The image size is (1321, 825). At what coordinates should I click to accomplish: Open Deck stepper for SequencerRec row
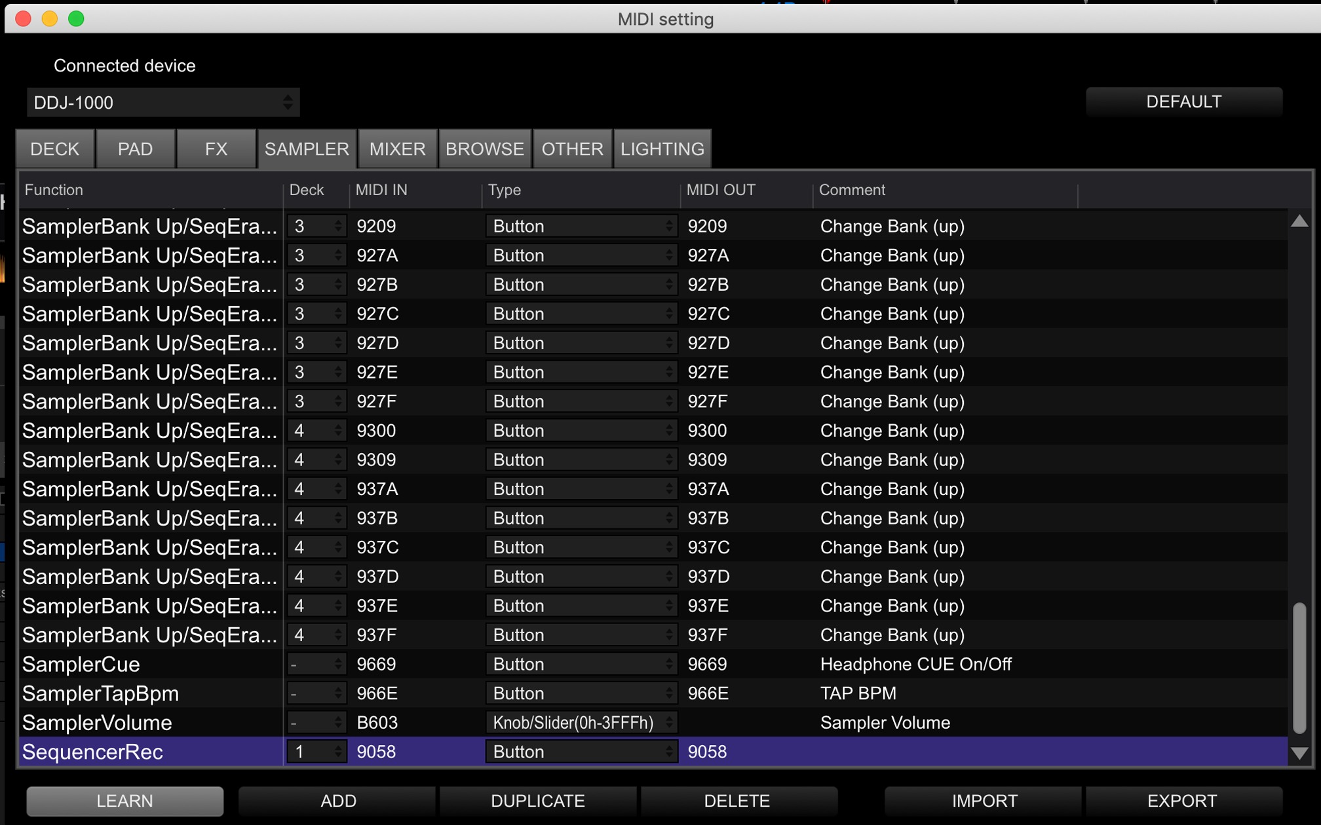pyautogui.click(x=316, y=752)
